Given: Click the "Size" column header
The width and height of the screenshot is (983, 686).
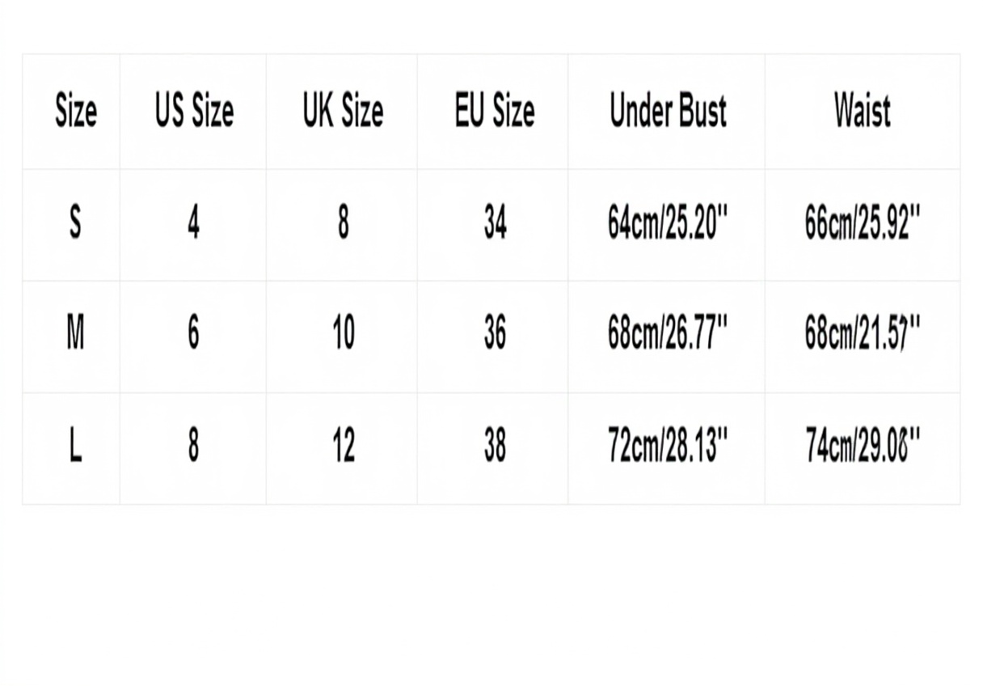Looking at the screenshot, I should [x=75, y=111].
